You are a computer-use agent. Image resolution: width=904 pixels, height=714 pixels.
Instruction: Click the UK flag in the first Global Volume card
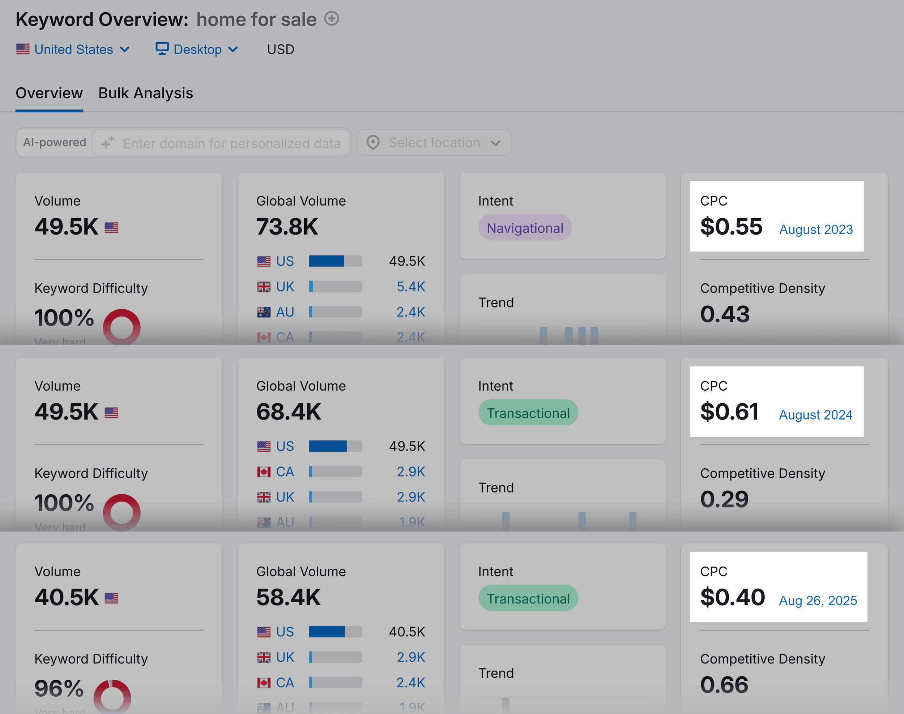[264, 287]
